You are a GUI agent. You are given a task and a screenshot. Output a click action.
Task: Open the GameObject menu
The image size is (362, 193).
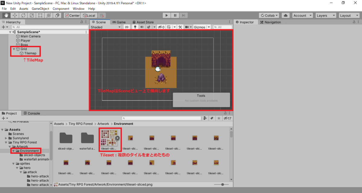click(x=40, y=9)
